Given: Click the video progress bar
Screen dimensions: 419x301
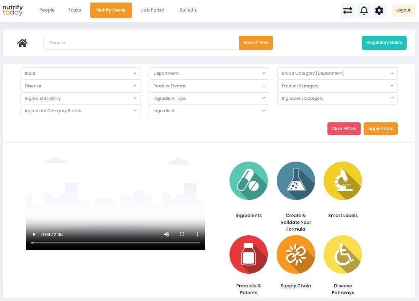Looking at the screenshot, I should point(115,243).
